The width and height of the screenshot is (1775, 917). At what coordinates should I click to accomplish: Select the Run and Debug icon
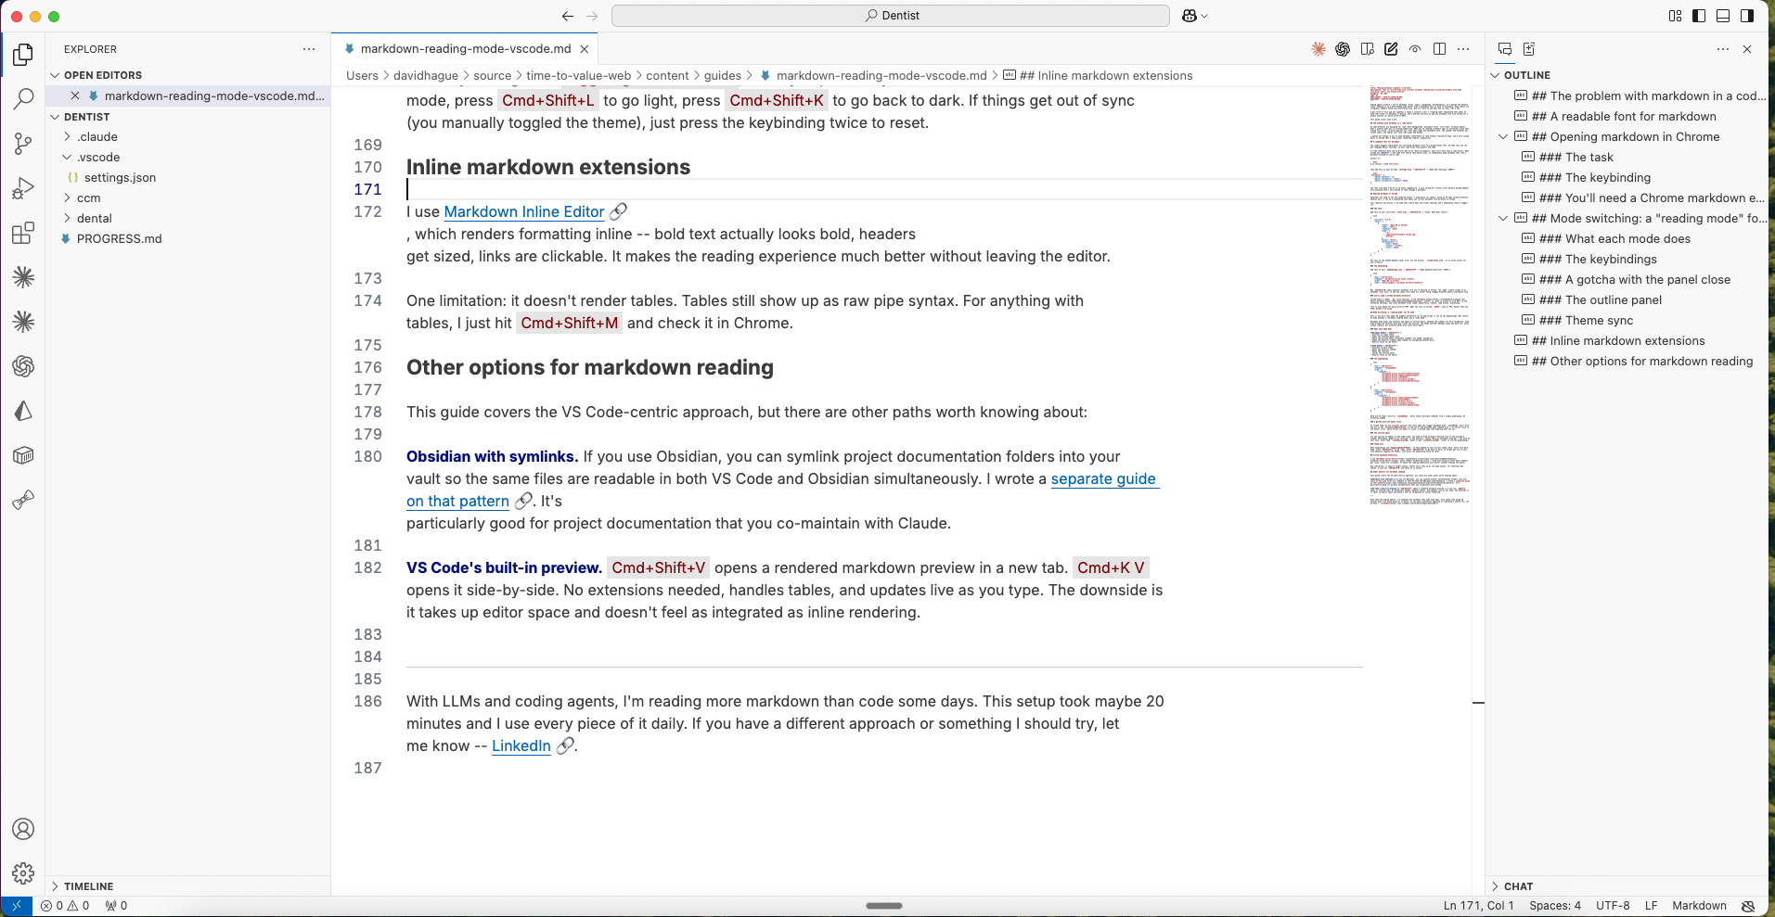(x=22, y=188)
